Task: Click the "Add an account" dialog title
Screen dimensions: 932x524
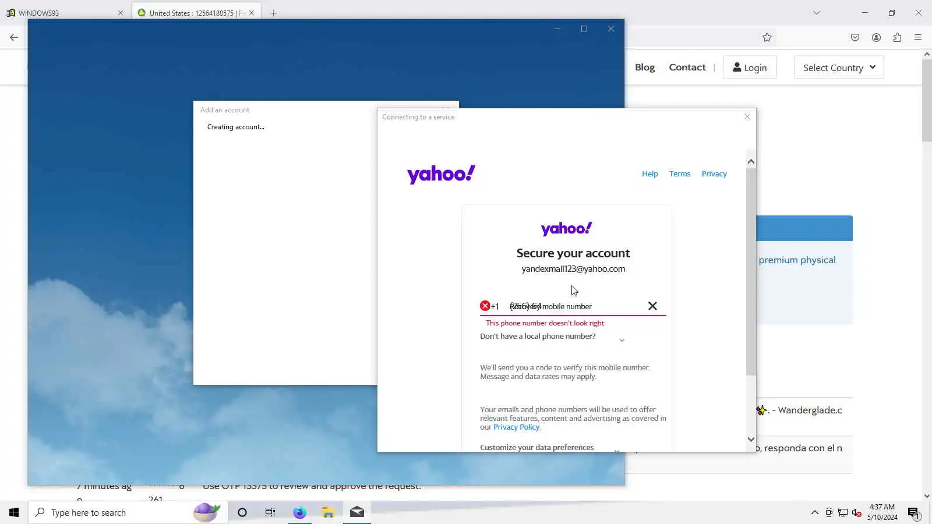Action: [x=225, y=110]
